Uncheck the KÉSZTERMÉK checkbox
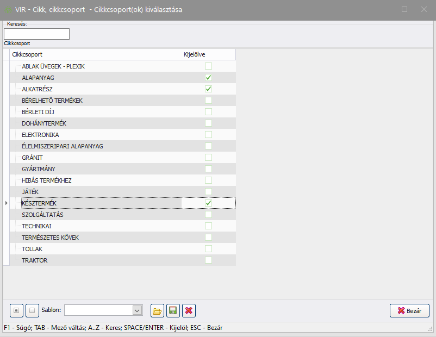This screenshot has width=436, height=337. pos(208,203)
